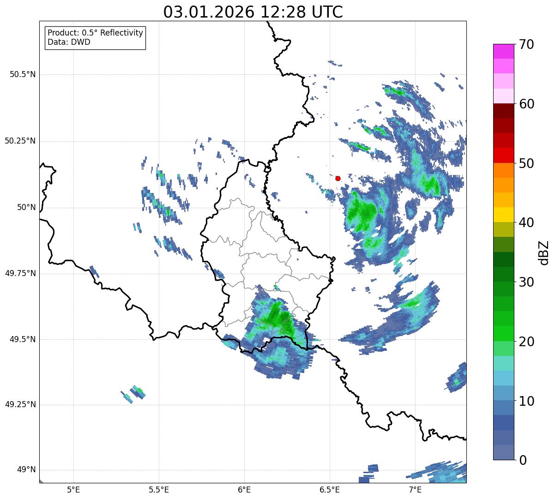Click the 49.25°N latitude label
The height and width of the screenshot is (499, 555).
click(x=20, y=404)
